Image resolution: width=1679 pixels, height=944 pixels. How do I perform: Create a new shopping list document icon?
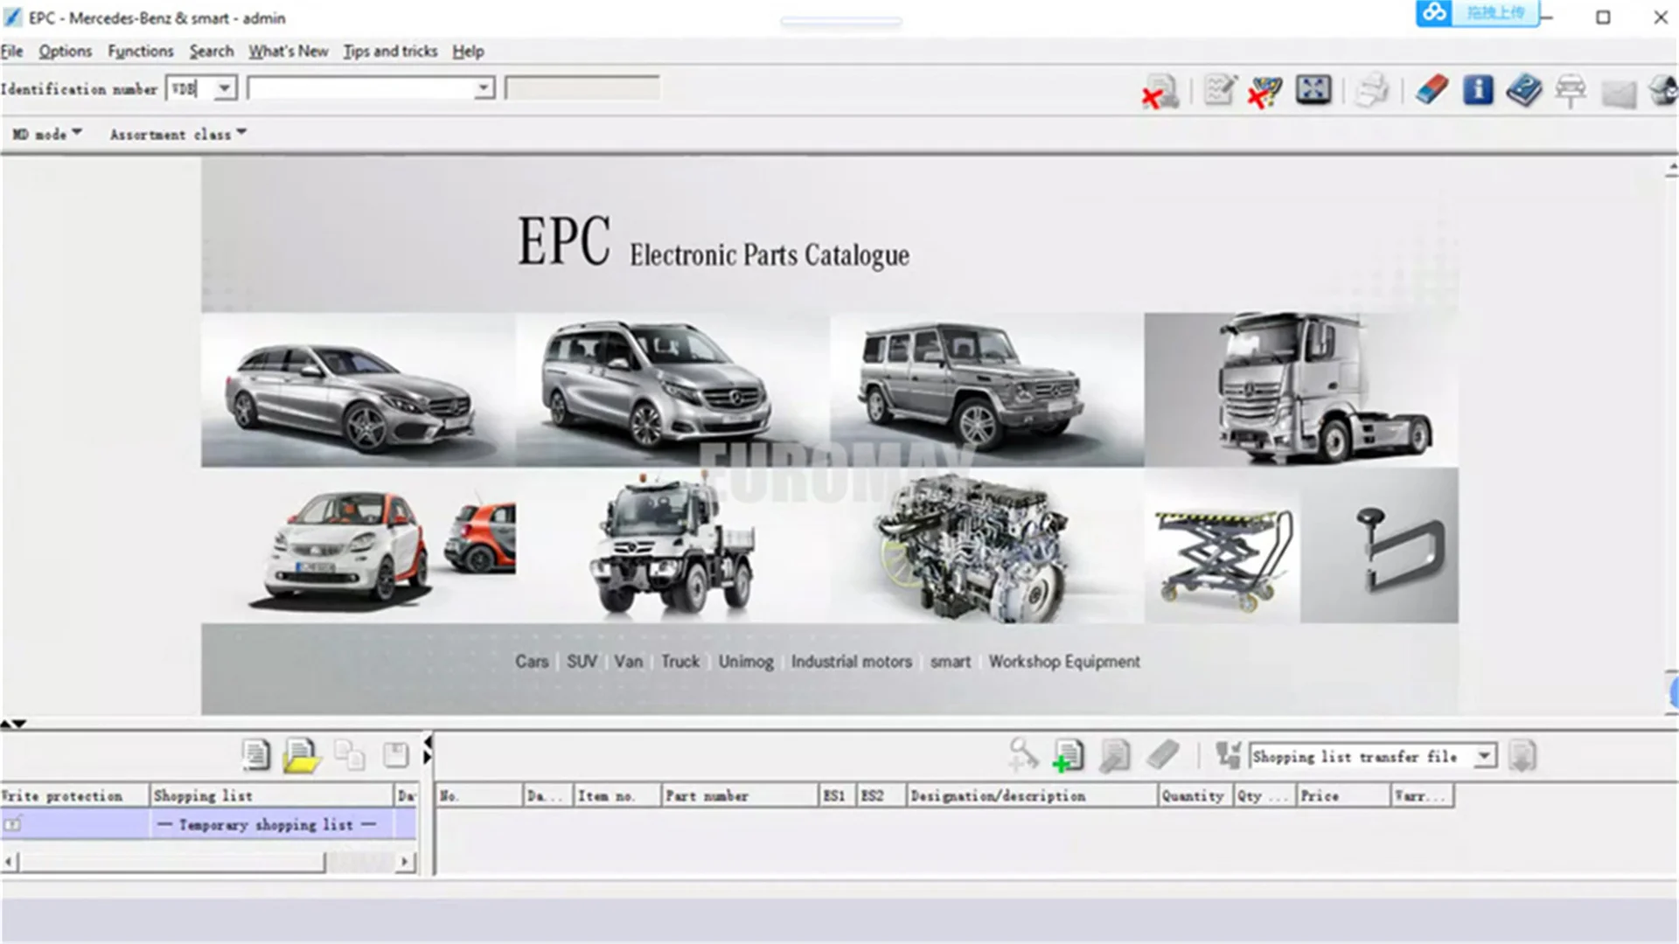point(255,755)
